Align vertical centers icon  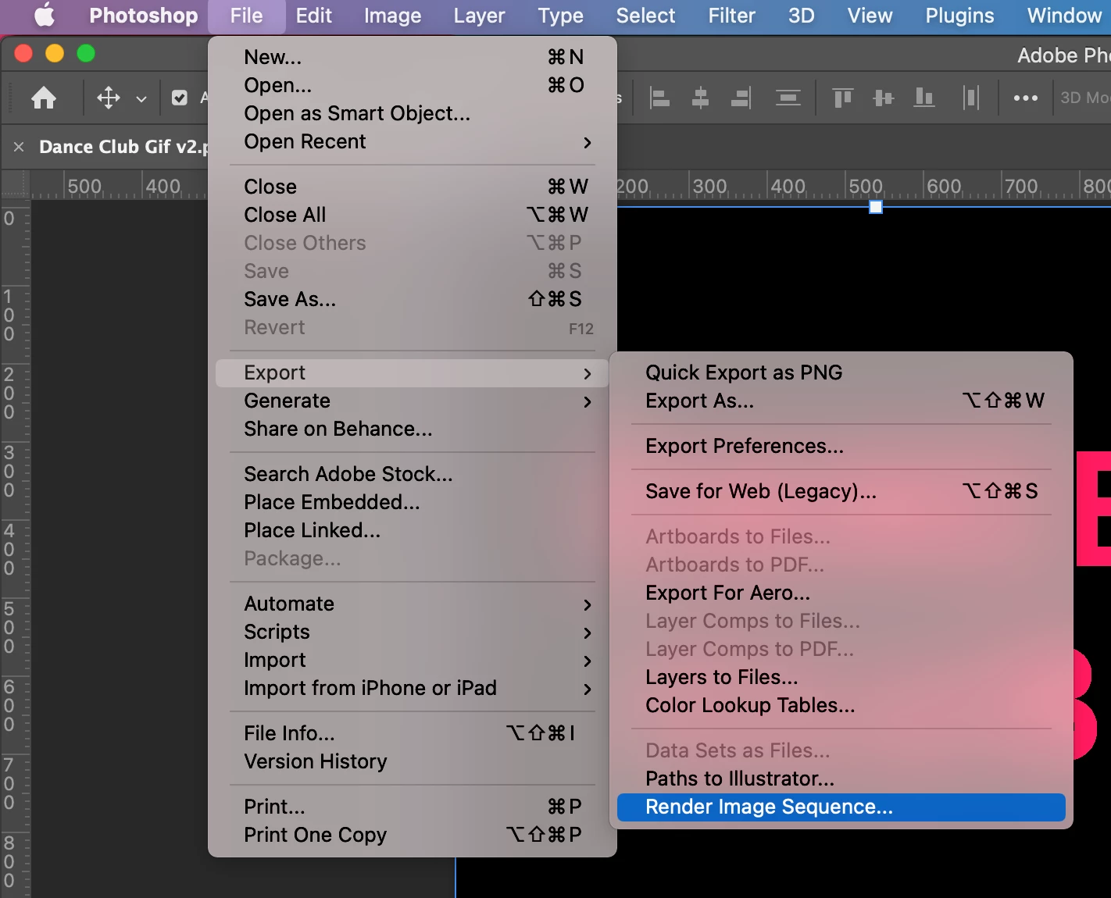pos(884,98)
